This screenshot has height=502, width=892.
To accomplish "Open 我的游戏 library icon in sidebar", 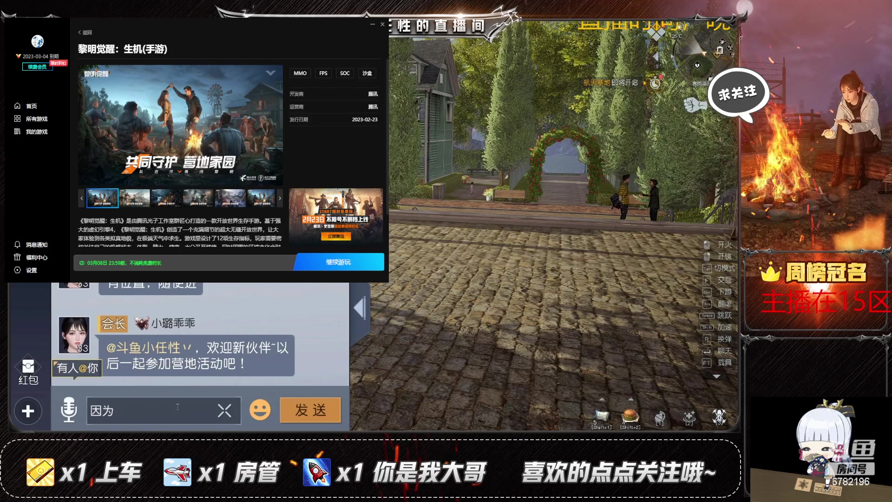I will tap(17, 132).
